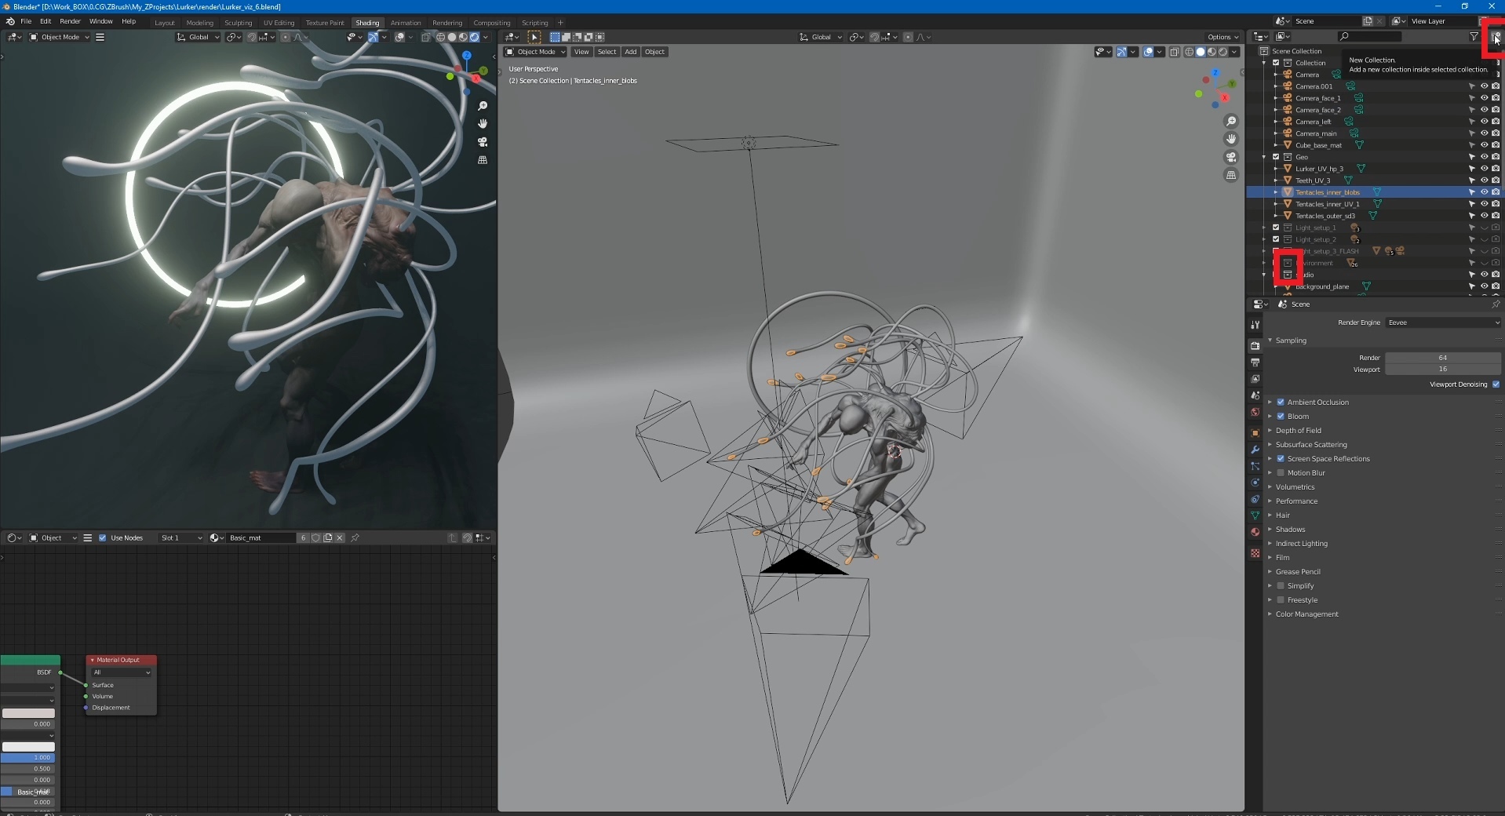Open the Render Engine Eevee dropdown

(x=1442, y=322)
